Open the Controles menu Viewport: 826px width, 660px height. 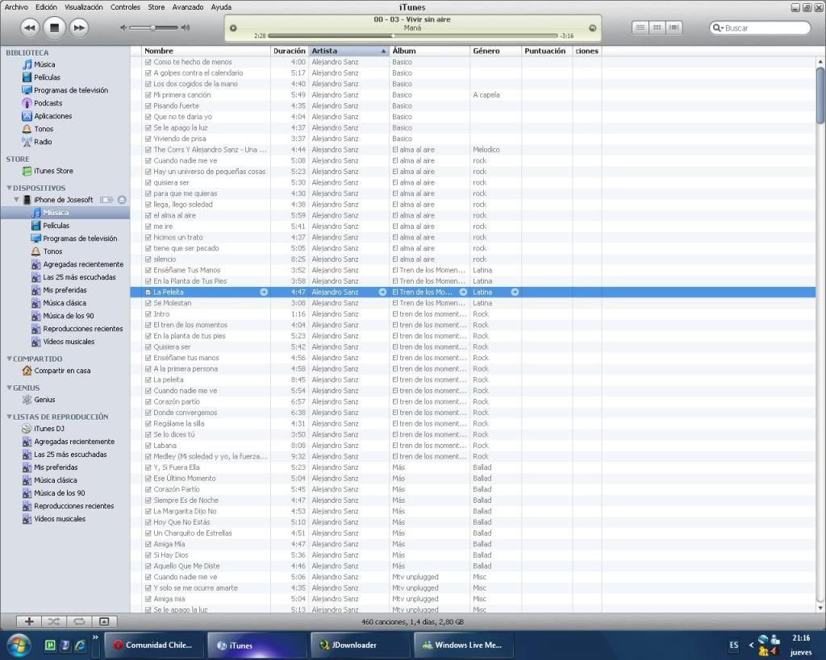(125, 7)
